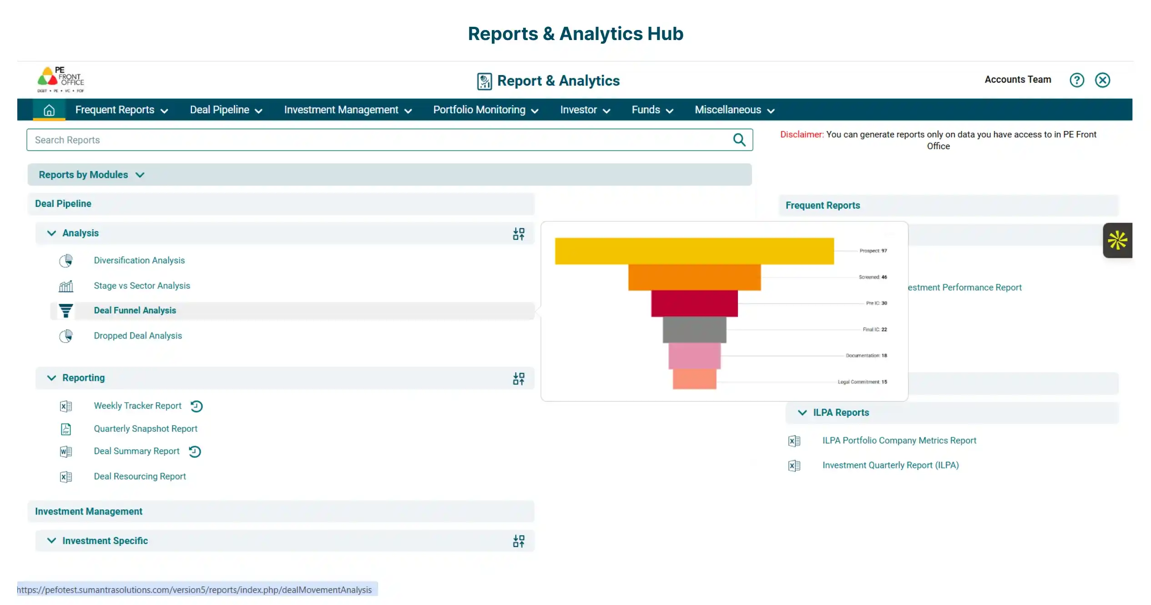Click the search magnifier icon
Screen dimensions: 1151x605
pyautogui.click(x=739, y=140)
